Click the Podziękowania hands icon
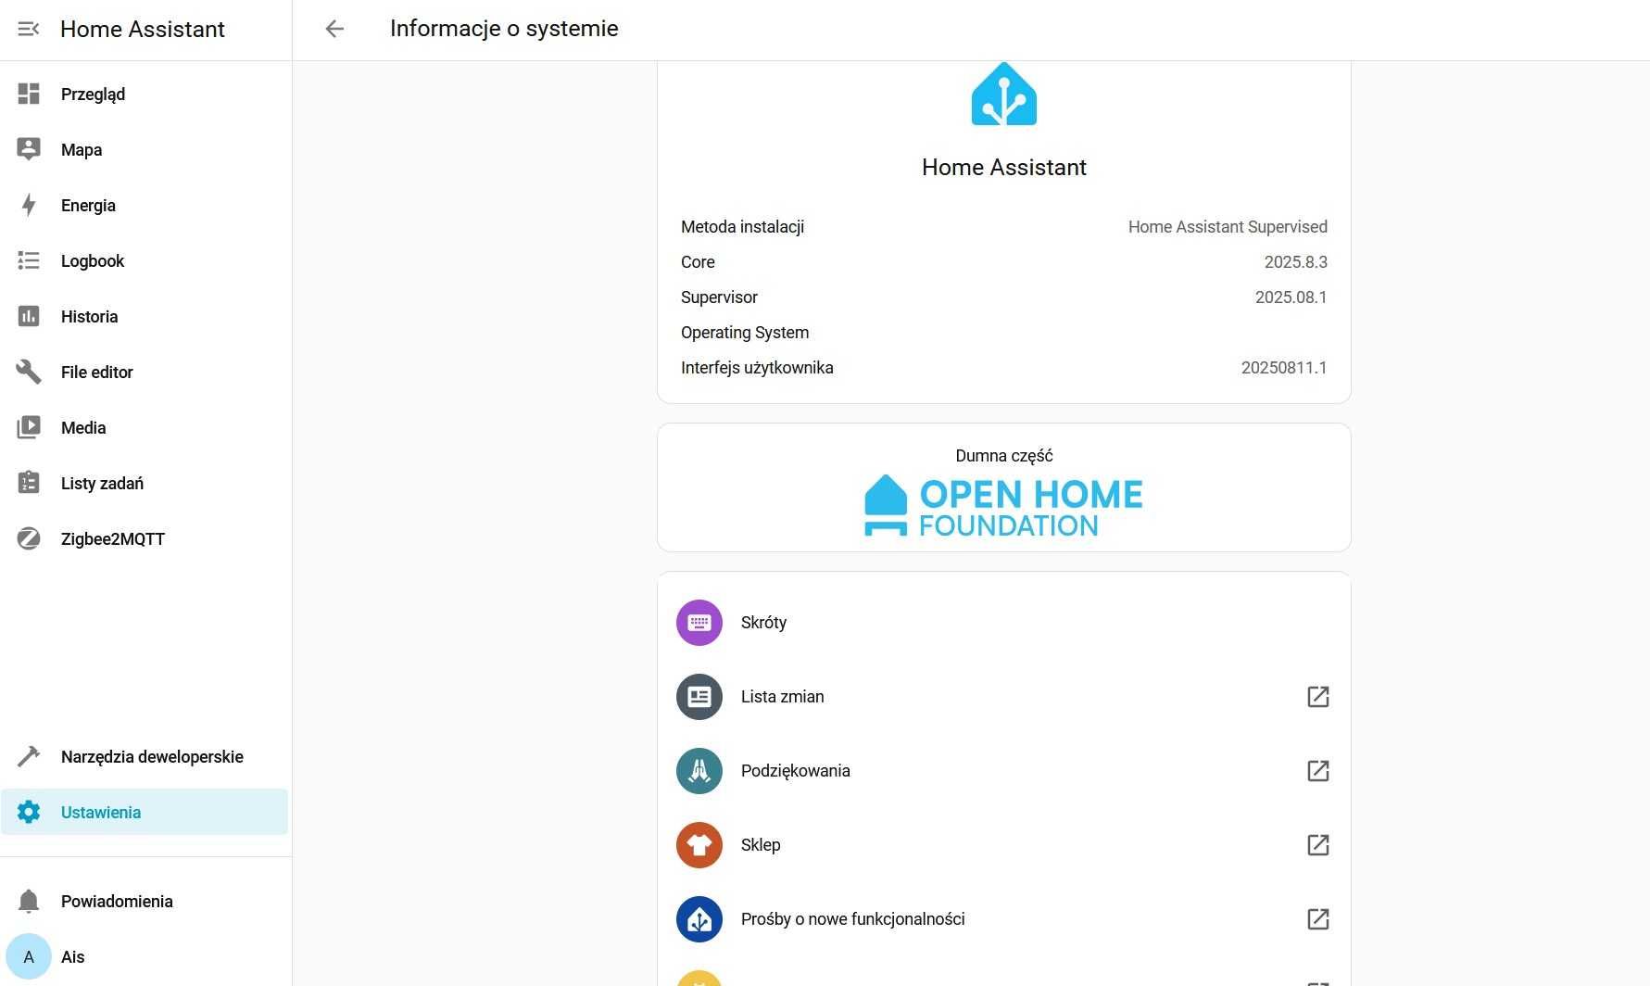Viewport: 1650px width, 986px height. point(699,771)
